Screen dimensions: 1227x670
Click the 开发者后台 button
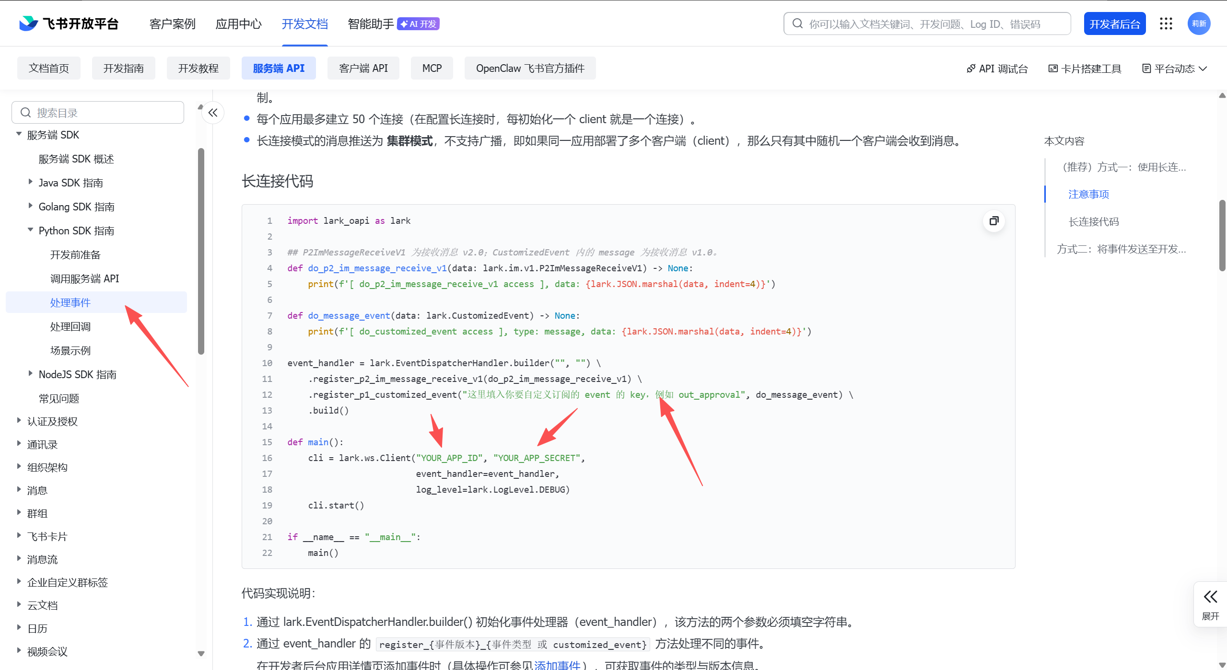[1114, 23]
